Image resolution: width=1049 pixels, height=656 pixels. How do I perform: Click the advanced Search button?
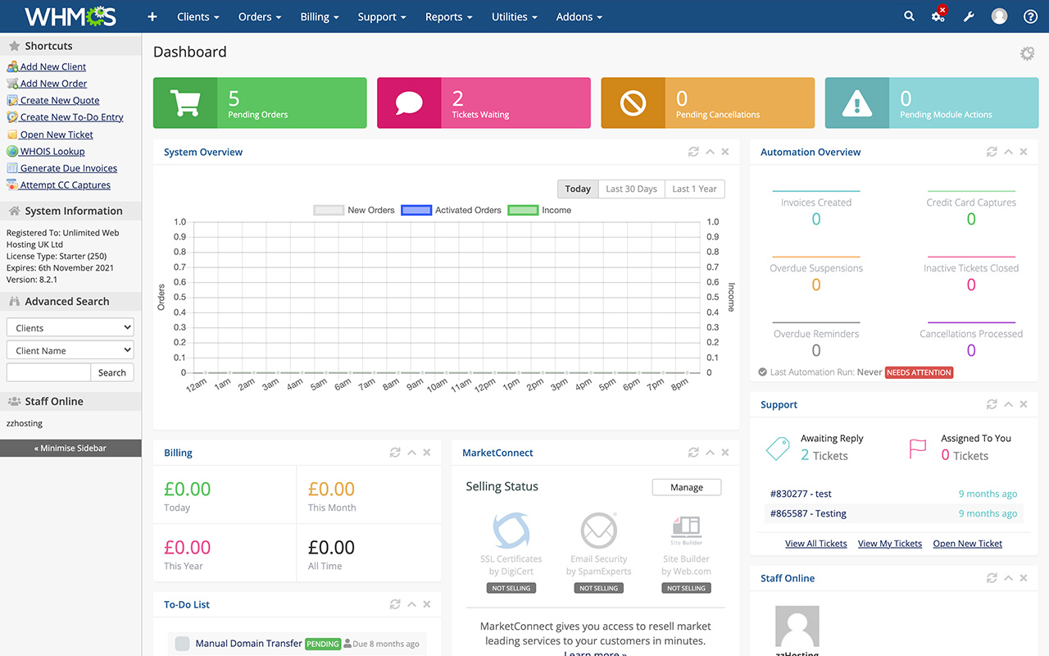pos(112,372)
